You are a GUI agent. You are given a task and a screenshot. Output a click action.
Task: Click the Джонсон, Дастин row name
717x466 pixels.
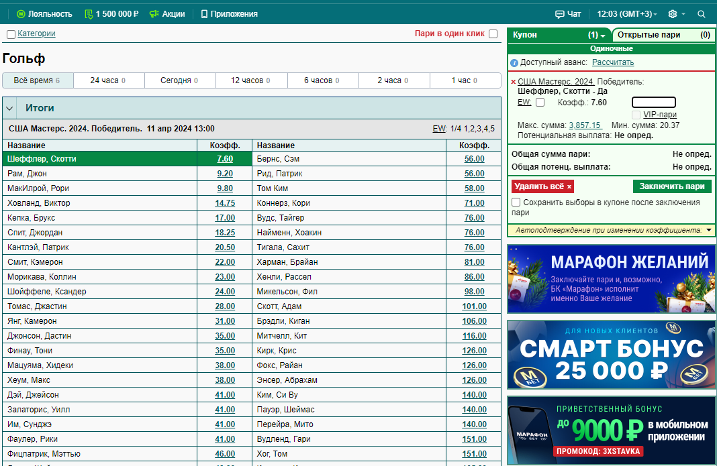pyautogui.click(x=40, y=336)
